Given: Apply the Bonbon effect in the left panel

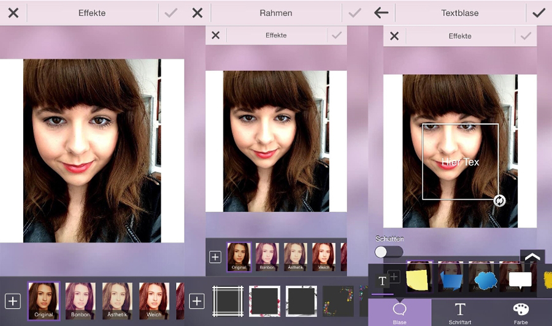Looking at the screenshot, I should coord(80,301).
